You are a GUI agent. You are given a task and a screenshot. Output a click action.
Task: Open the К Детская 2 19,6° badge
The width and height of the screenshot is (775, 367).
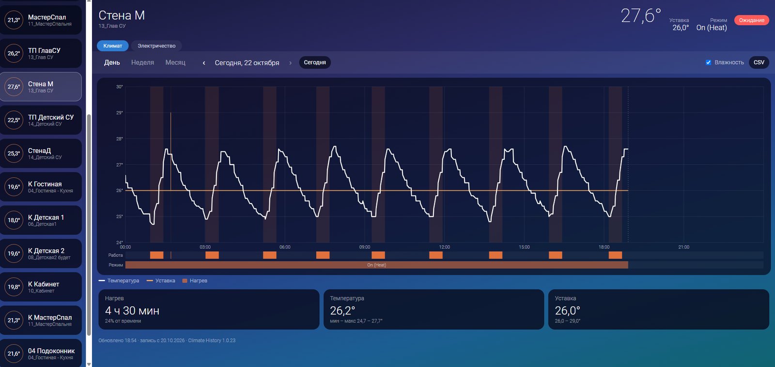[14, 254]
